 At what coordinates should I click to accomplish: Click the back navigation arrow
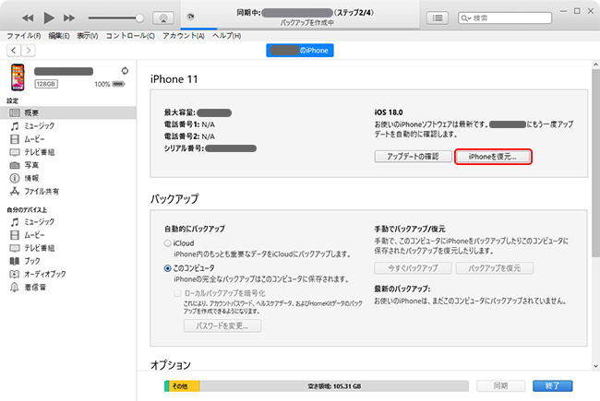click(x=13, y=51)
